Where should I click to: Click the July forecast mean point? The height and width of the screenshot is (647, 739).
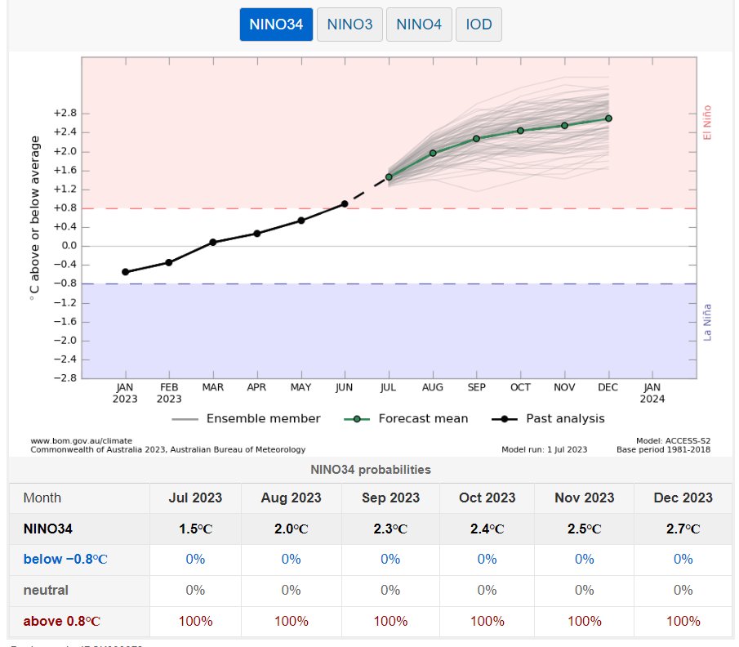(x=389, y=177)
